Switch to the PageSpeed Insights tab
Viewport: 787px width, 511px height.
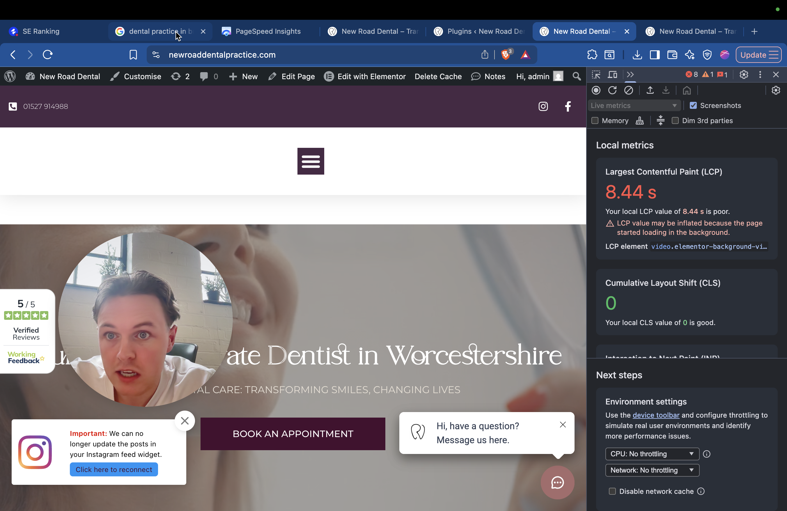pyautogui.click(x=268, y=31)
